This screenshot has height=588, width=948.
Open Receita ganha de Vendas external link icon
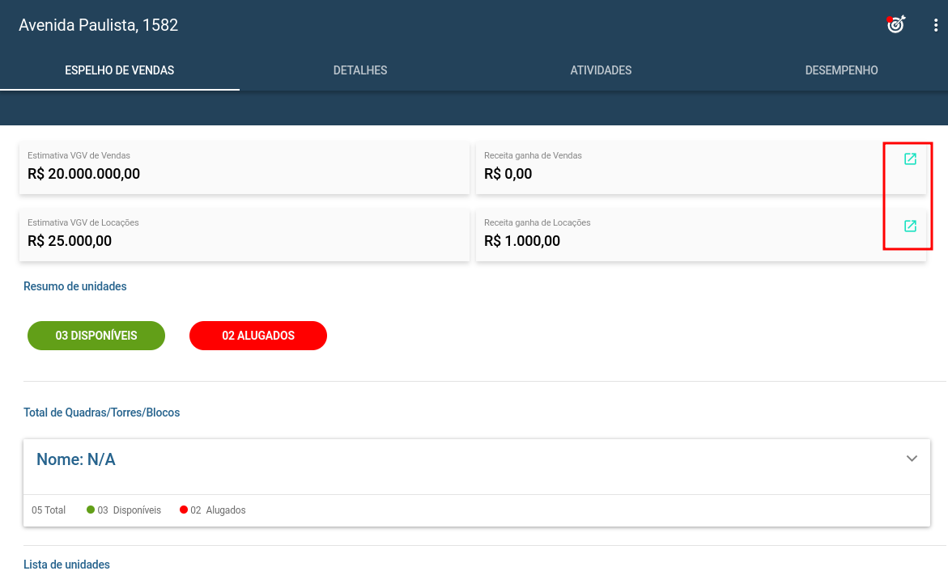point(910,159)
